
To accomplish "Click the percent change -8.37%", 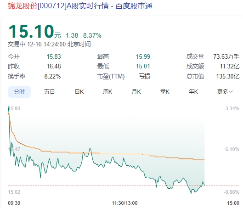I will click(91, 35).
